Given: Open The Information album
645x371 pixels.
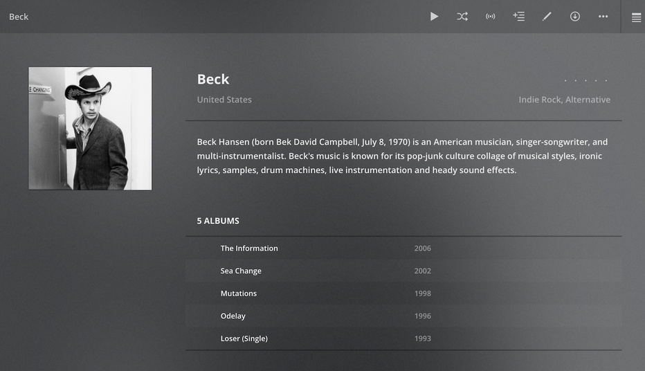Looking at the screenshot, I should pyautogui.click(x=249, y=248).
